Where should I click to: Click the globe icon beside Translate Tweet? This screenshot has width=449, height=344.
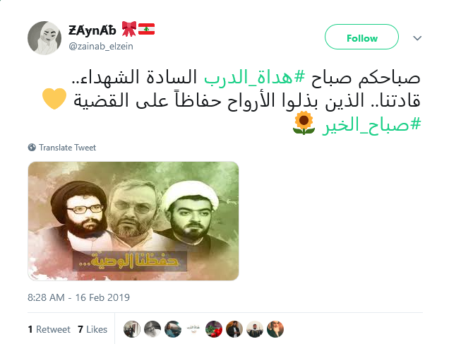[32, 148]
